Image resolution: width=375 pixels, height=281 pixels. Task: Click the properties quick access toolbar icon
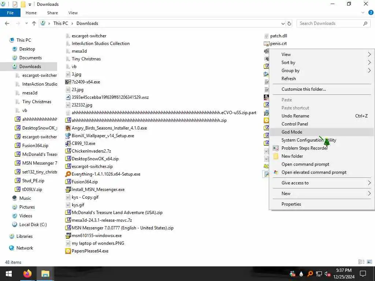(15, 4)
